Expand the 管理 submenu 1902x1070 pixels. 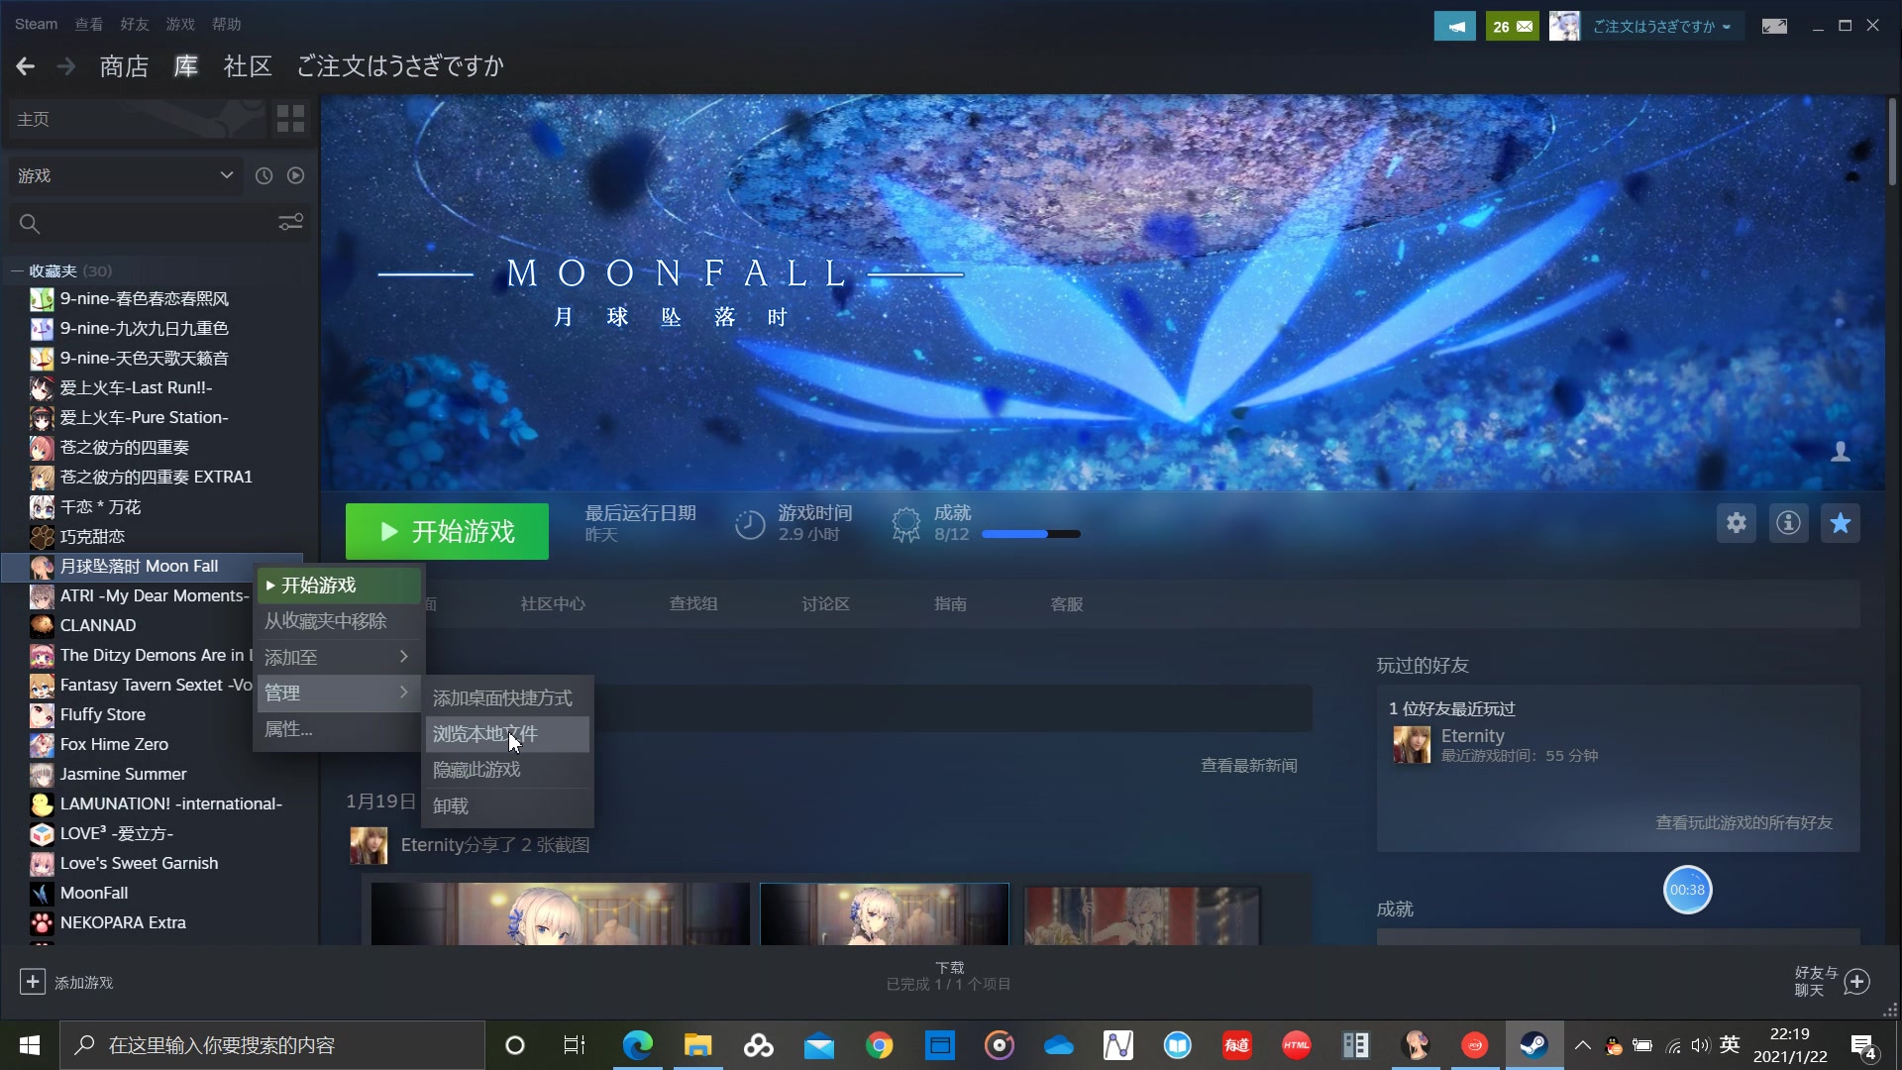point(338,693)
